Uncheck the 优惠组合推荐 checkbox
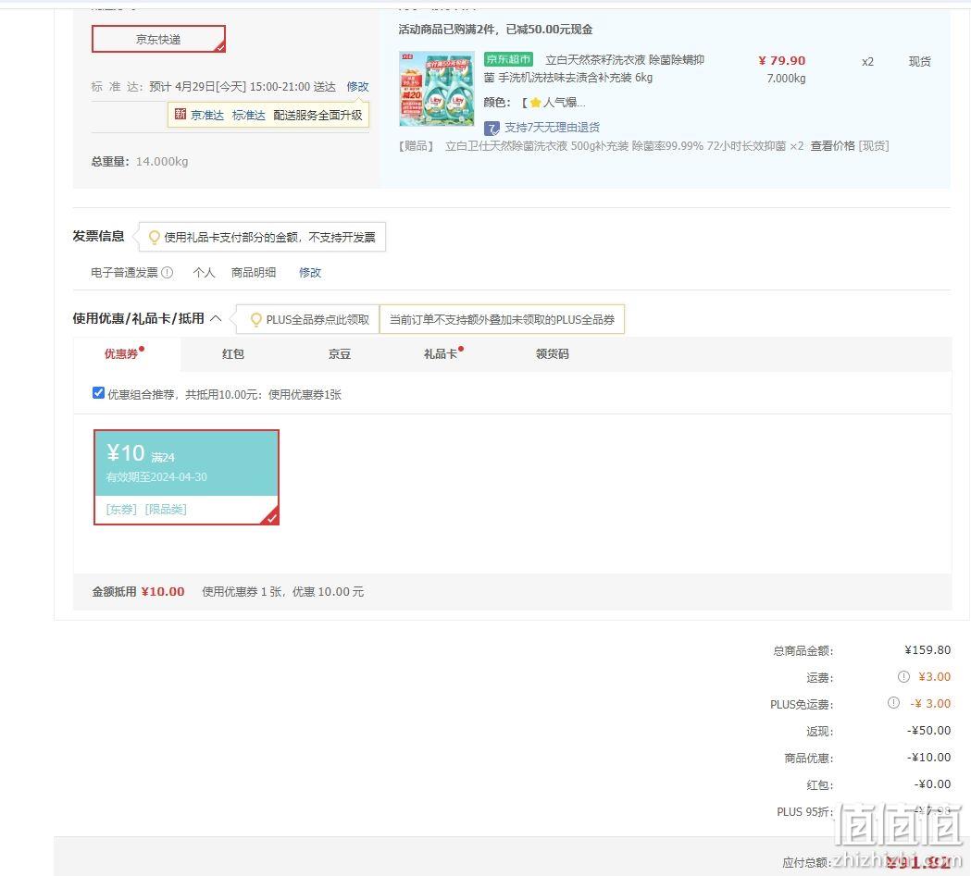The height and width of the screenshot is (876, 971). coord(98,393)
